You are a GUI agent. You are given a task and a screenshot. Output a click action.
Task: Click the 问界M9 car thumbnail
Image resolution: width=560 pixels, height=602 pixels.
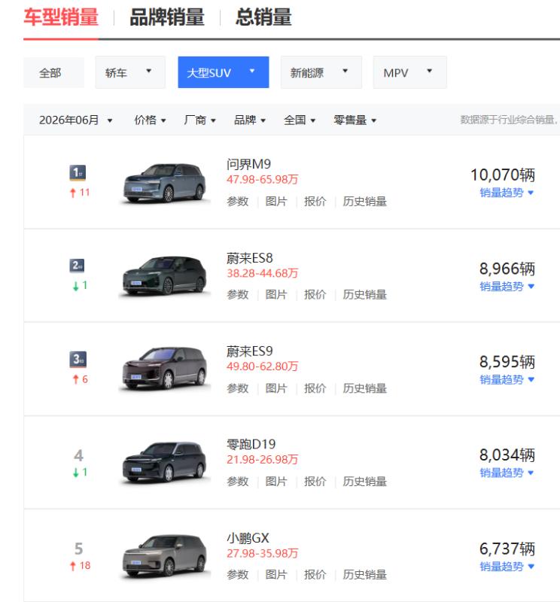point(164,183)
